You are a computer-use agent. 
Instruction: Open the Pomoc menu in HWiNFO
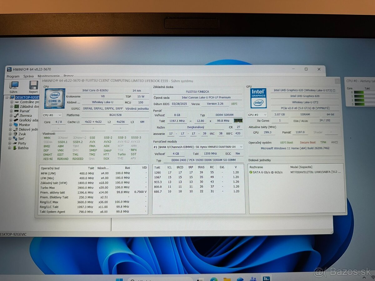(x=69, y=76)
